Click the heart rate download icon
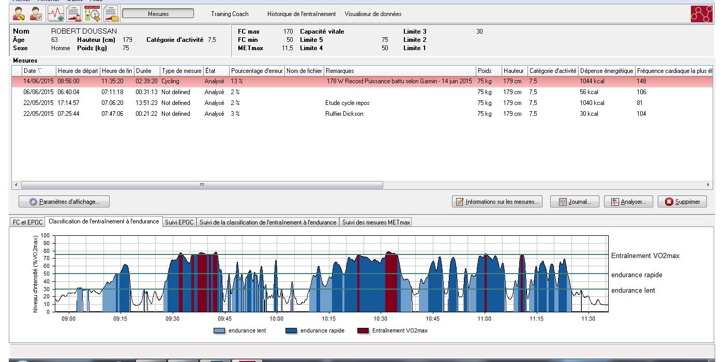724x362 pixels. [56, 13]
